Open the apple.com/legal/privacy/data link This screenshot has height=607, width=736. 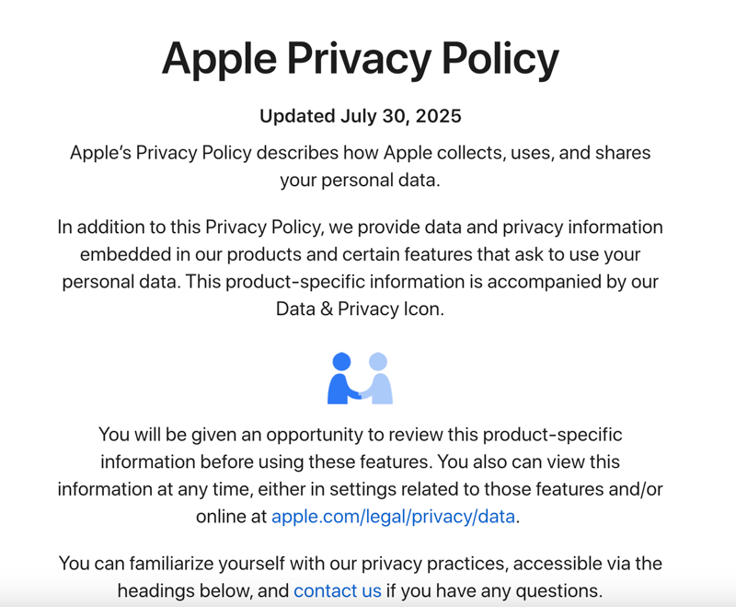pyautogui.click(x=393, y=516)
